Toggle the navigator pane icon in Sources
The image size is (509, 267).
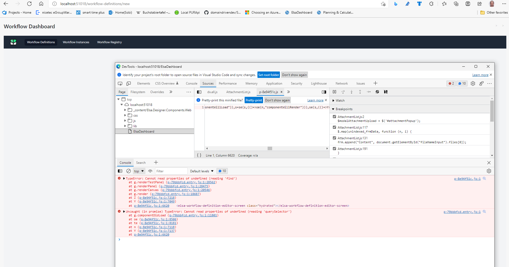tap(199, 92)
